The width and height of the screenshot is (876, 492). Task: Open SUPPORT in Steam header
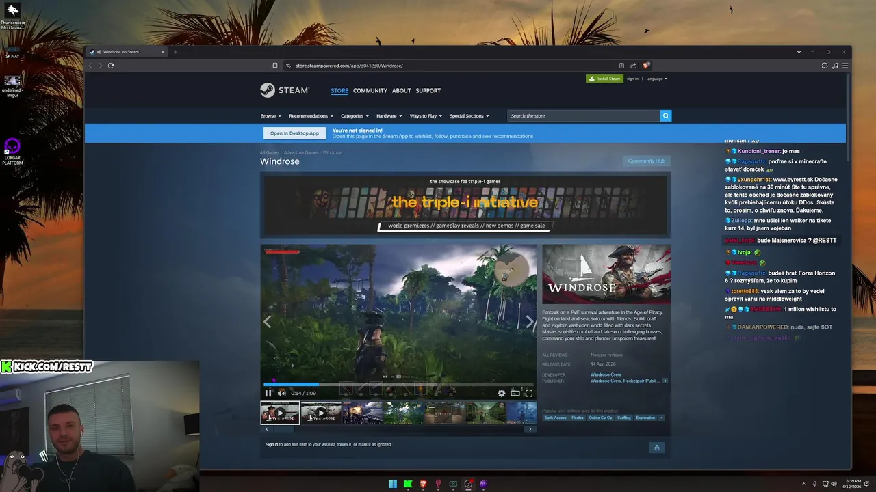coord(428,90)
